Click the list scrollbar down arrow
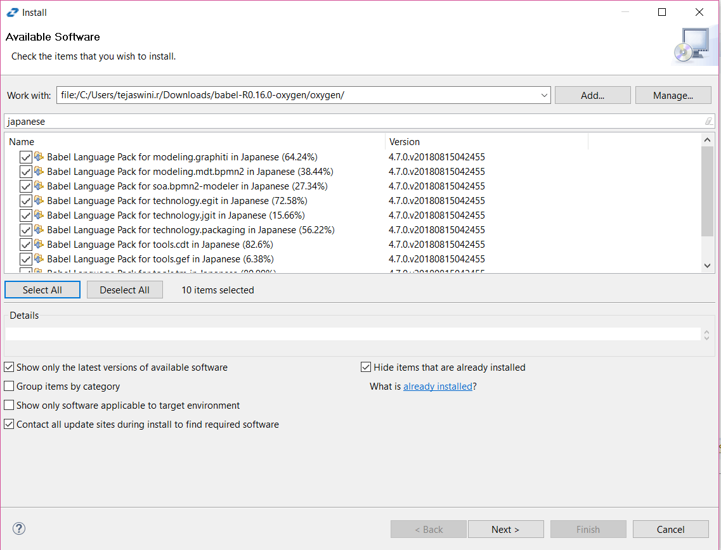Viewport: 721px width, 550px height. 707,265
